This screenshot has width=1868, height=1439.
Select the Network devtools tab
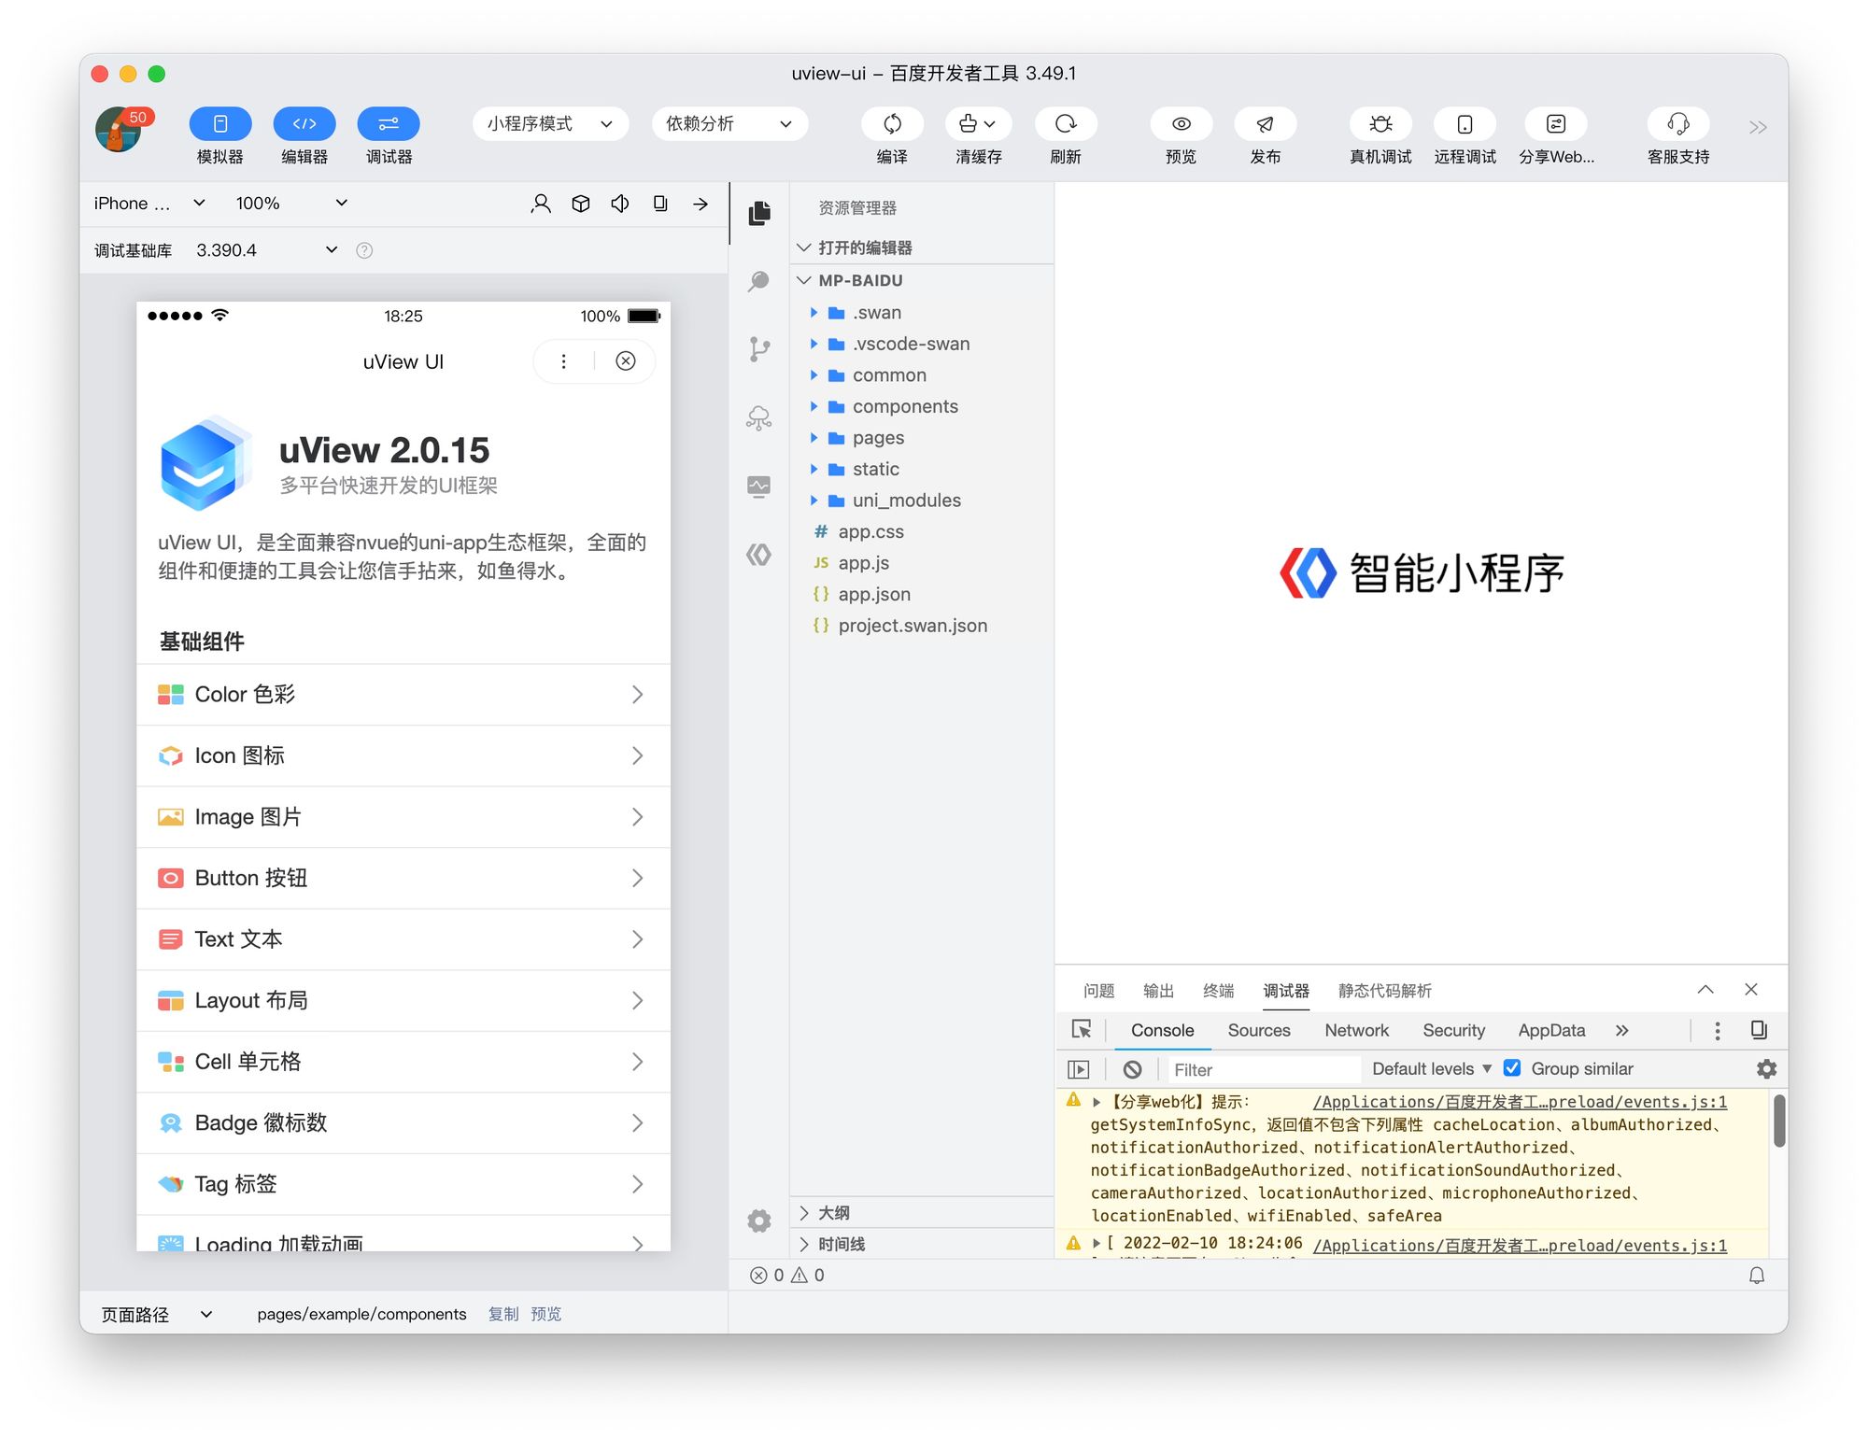pyautogui.click(x=1356, y=1030)
